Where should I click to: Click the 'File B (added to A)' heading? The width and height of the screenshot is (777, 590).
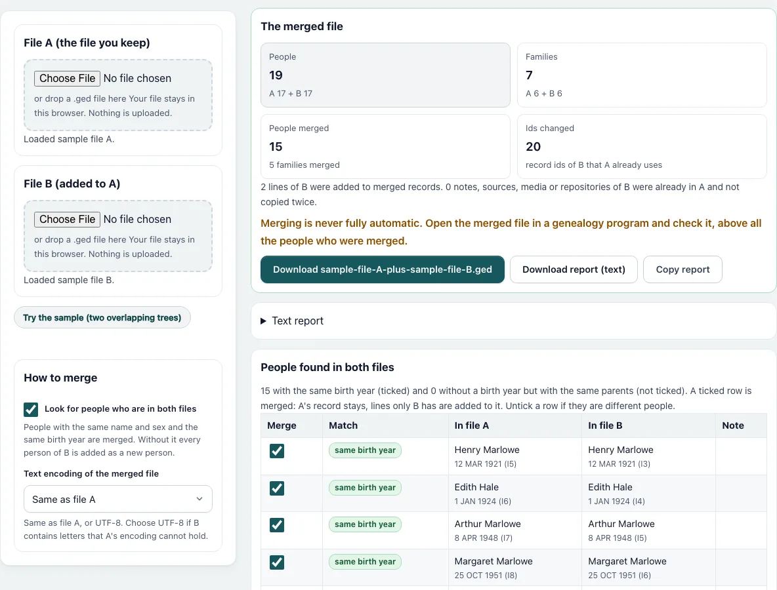pos(72,184)
